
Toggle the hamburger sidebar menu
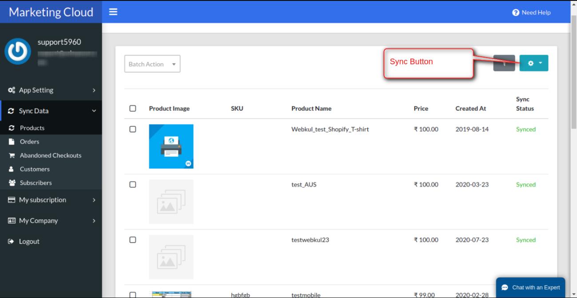coord(113,12)
